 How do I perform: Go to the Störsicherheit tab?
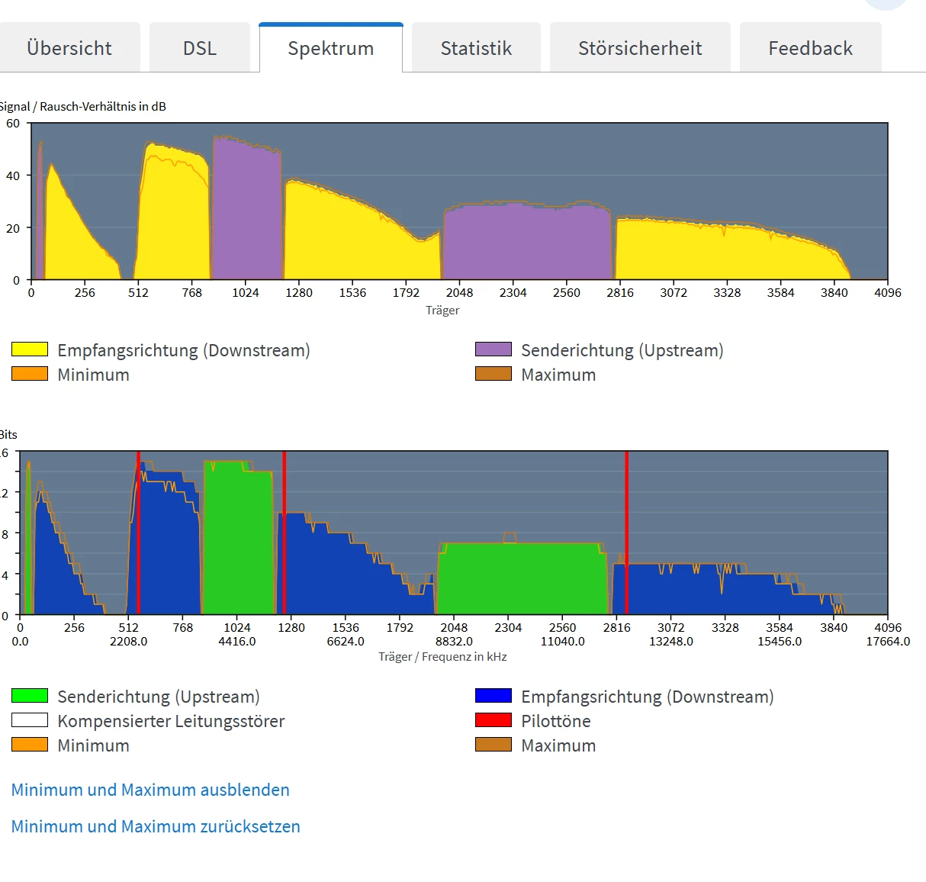click(639, 48)
